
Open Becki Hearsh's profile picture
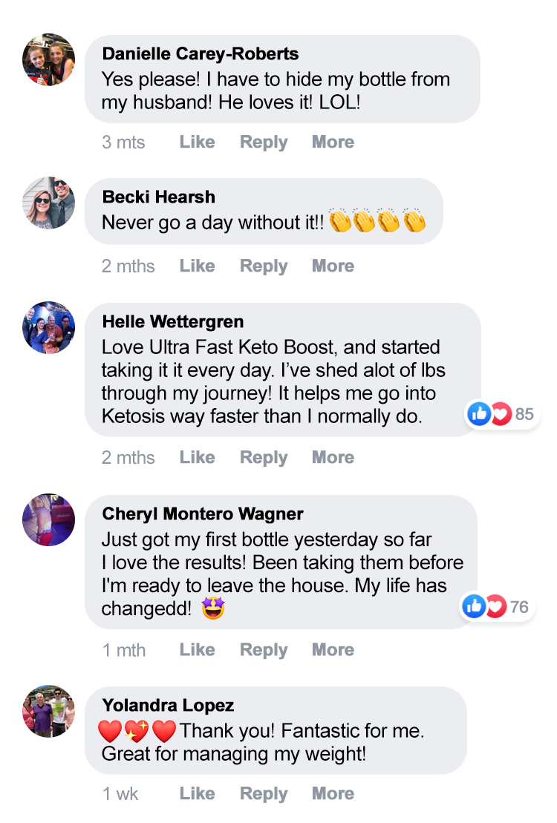pyautogui.click(x=48, y=203)
